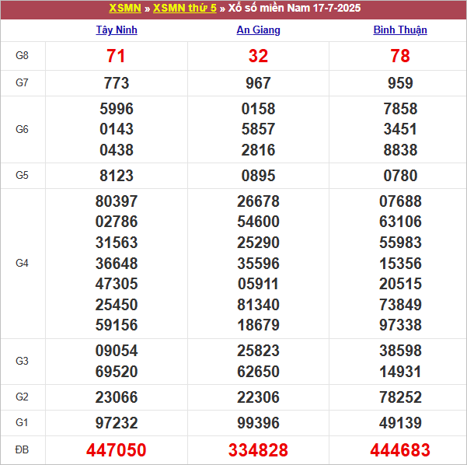
Task: Click Tây Ninh G8 number 71
Action: point(116,56)
